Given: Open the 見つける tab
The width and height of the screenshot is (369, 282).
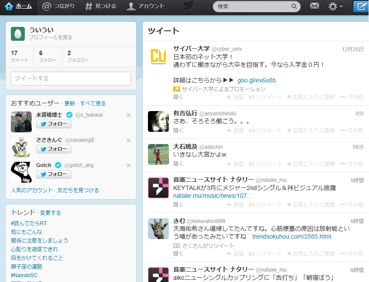Looking at the screenshot, I should pyautogui.click(x=101, y=7).
